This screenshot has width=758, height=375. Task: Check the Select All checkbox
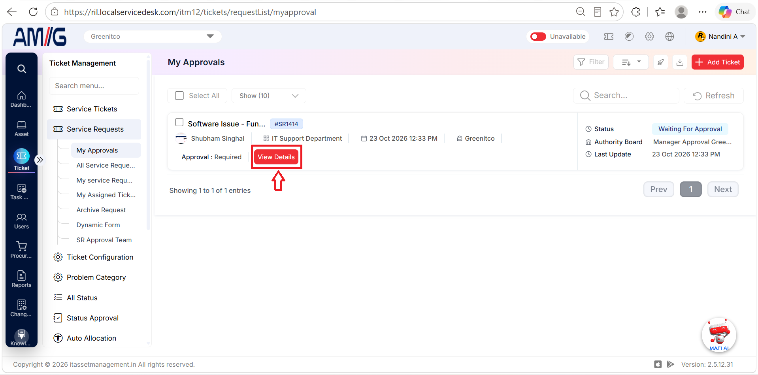179,96
